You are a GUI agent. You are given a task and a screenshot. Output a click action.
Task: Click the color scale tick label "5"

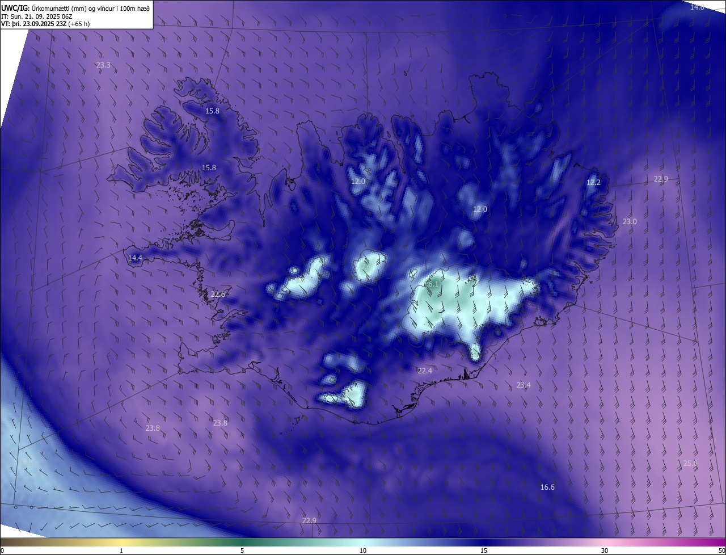click(x=242, y=551)
